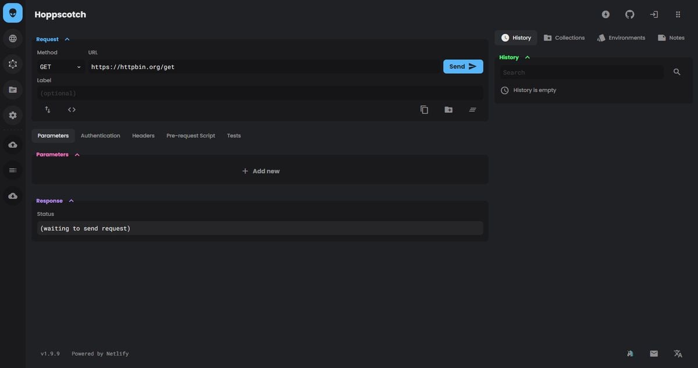698x368 pixels.
Task: Click the History search input field
Action: click(x=582, y=72)
